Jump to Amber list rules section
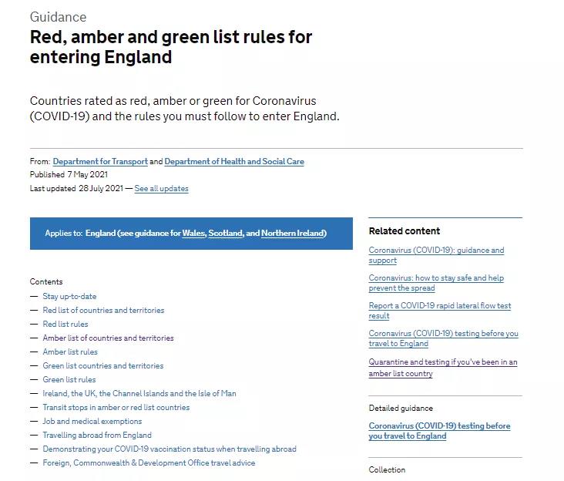 point(70,351)
